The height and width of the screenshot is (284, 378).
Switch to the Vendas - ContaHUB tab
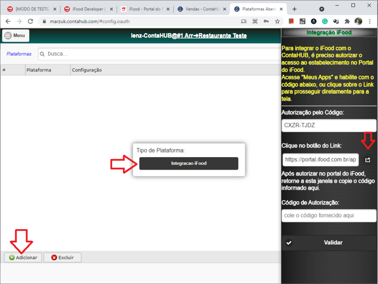[x=202, y=9]
